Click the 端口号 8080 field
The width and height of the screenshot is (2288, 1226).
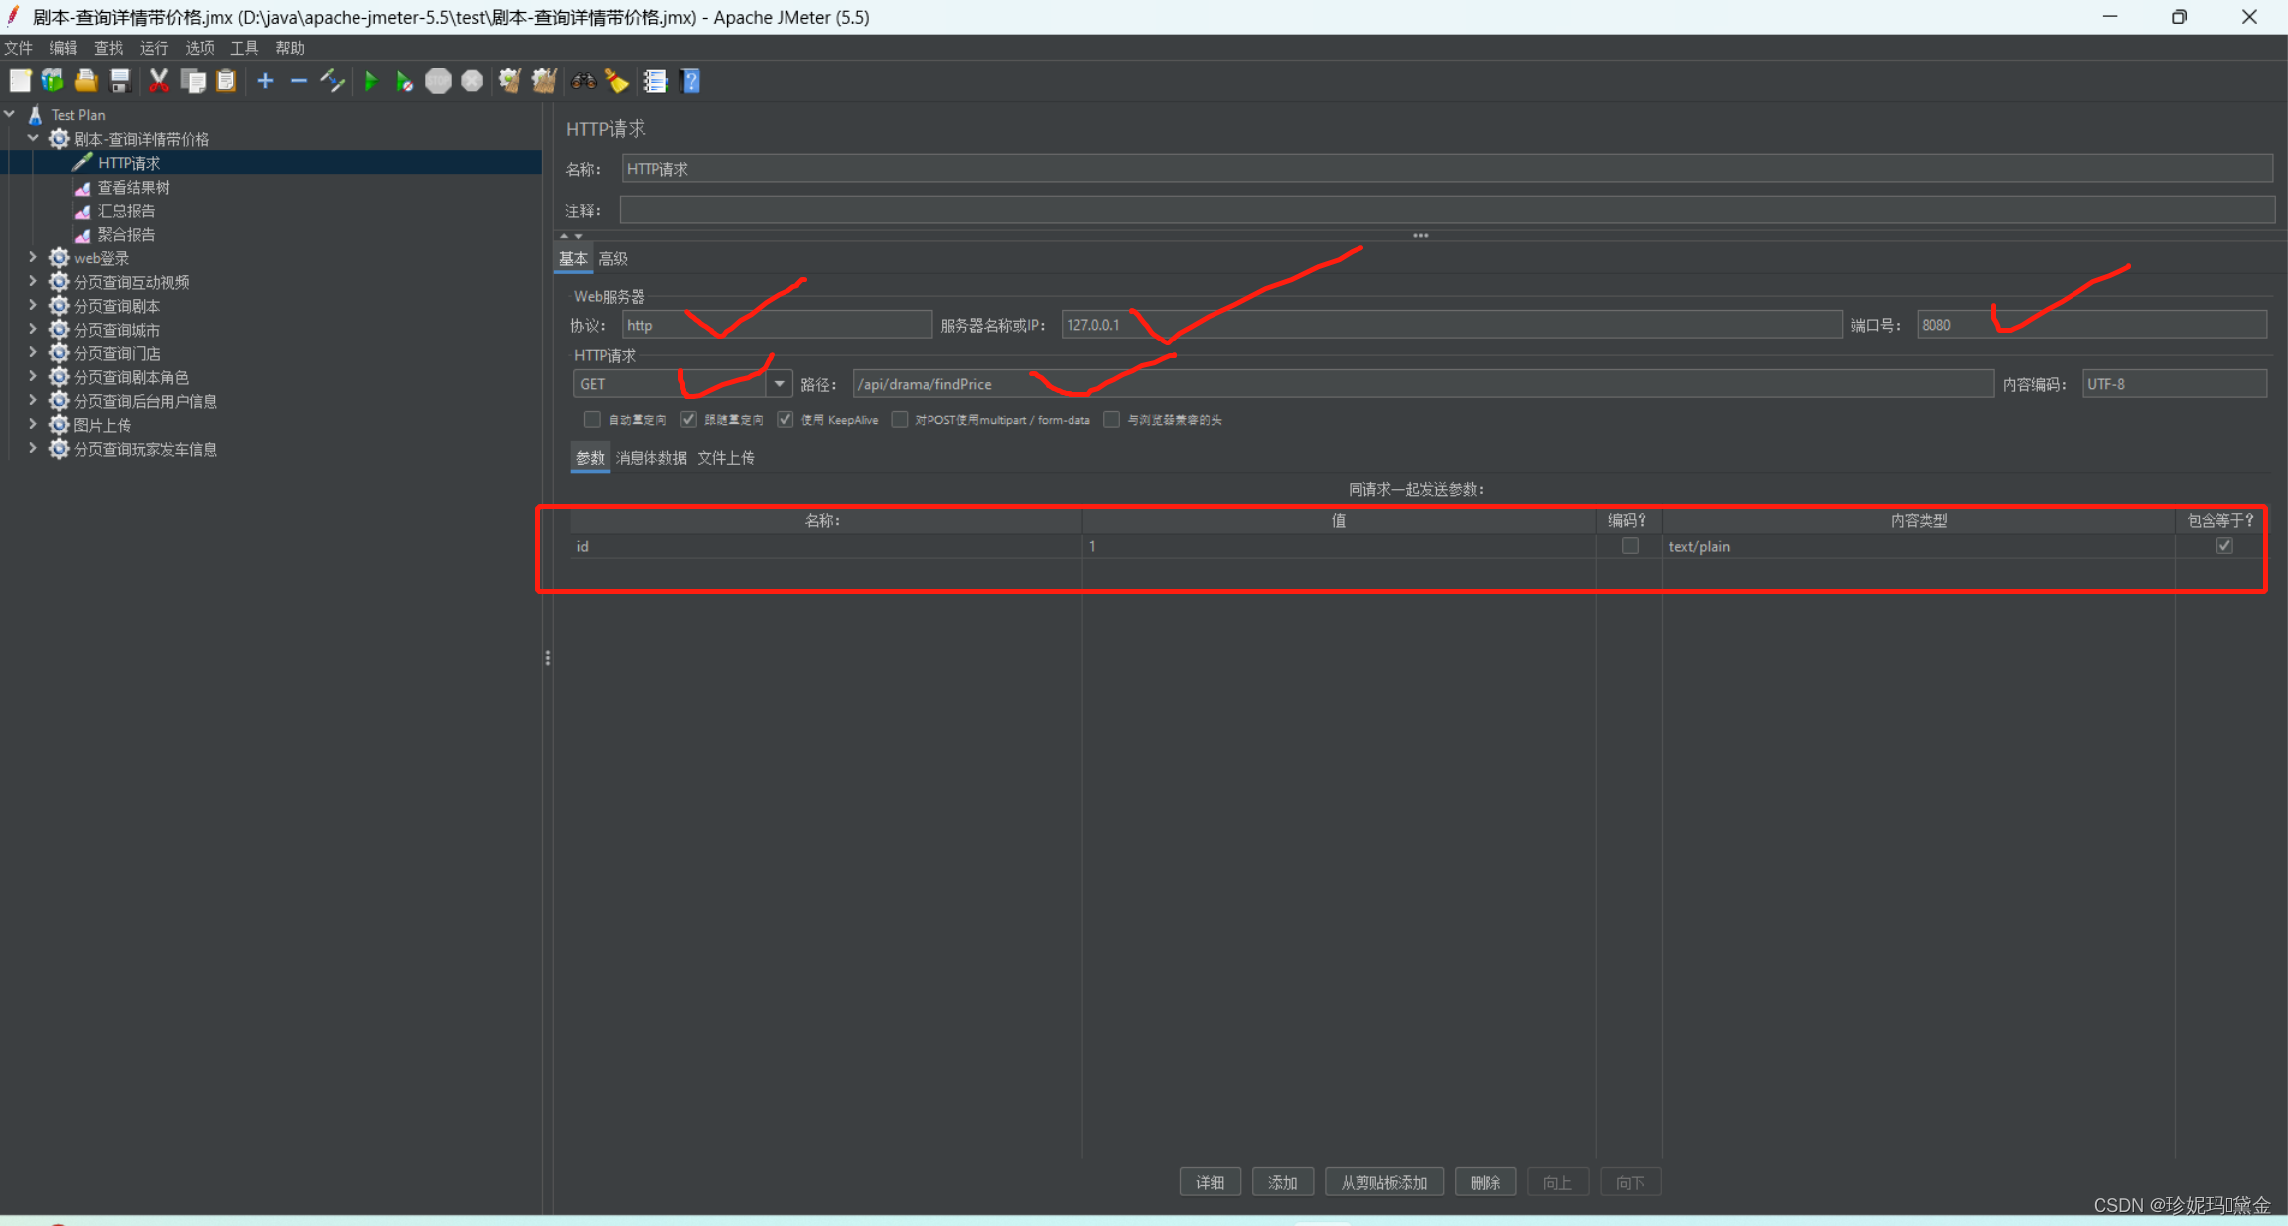(x=2091, y=325)
